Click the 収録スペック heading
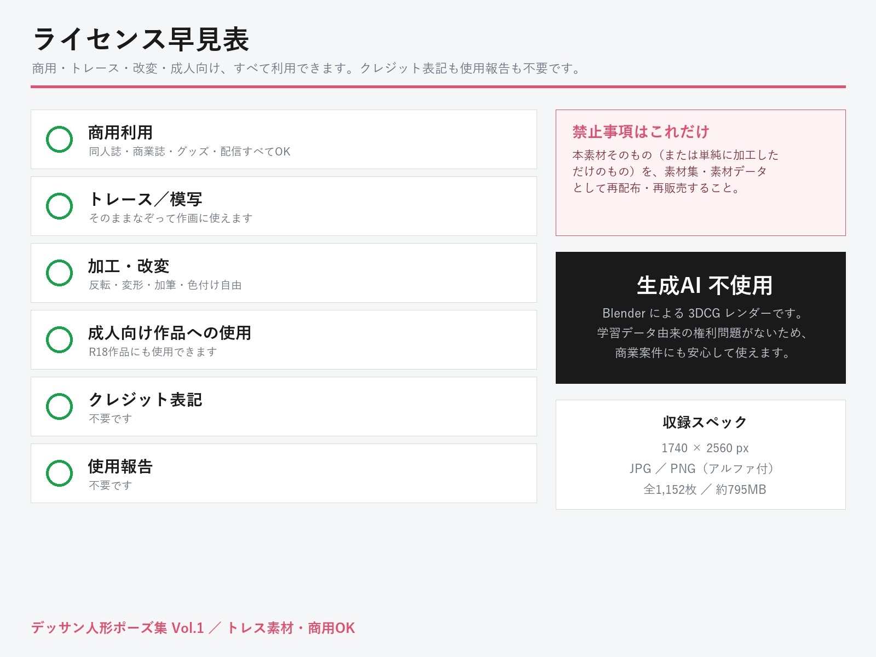Viewport: 876px width, 657px height. click(705, 422)
